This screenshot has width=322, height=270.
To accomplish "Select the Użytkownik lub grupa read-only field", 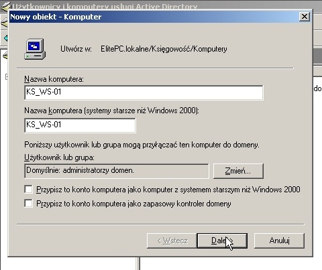I will (117, 171).
